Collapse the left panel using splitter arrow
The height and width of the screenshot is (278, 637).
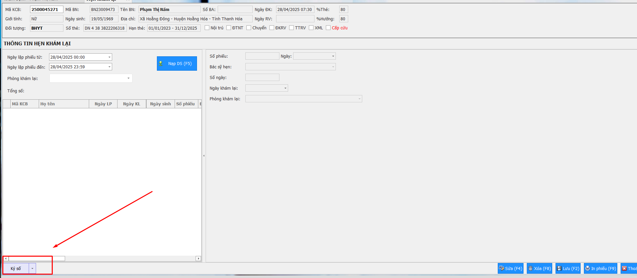[x=204, y=156]
